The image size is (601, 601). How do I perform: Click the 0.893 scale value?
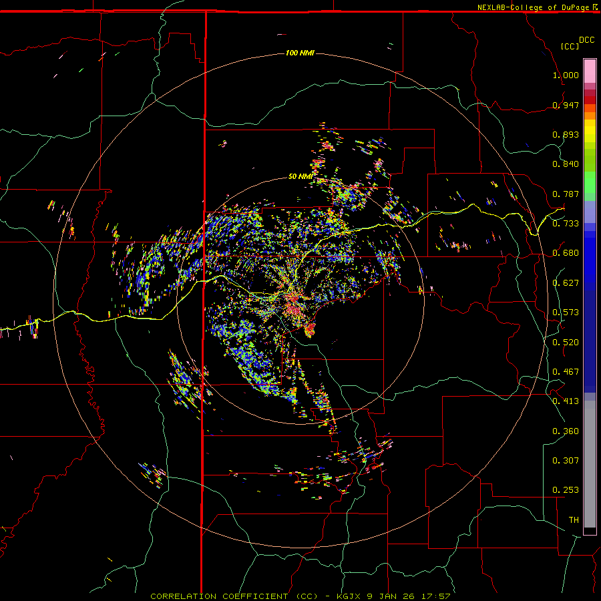[566, 134]
